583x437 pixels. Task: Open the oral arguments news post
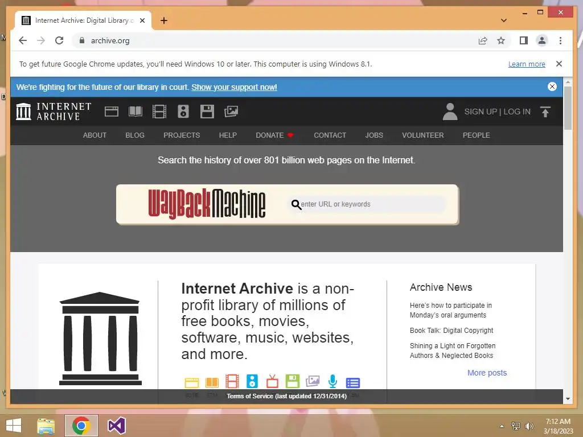[x=451, y=310]
